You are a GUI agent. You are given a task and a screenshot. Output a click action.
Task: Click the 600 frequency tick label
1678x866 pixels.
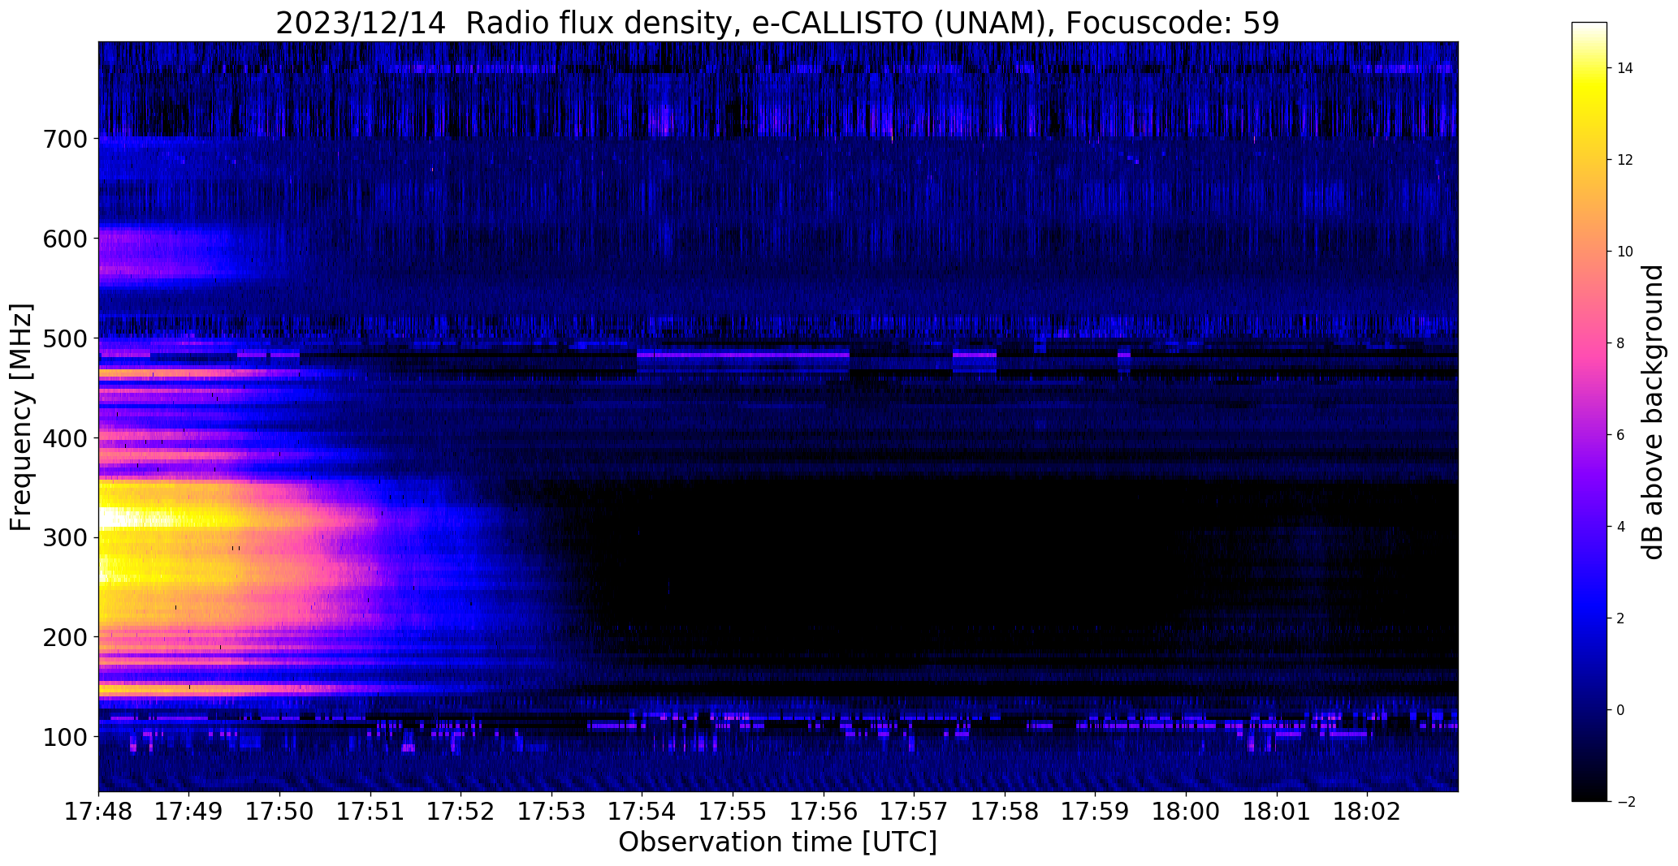[x=64, y=239]
